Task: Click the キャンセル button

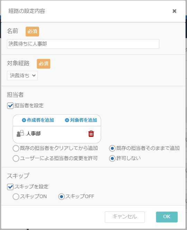Action: [125, 217]
